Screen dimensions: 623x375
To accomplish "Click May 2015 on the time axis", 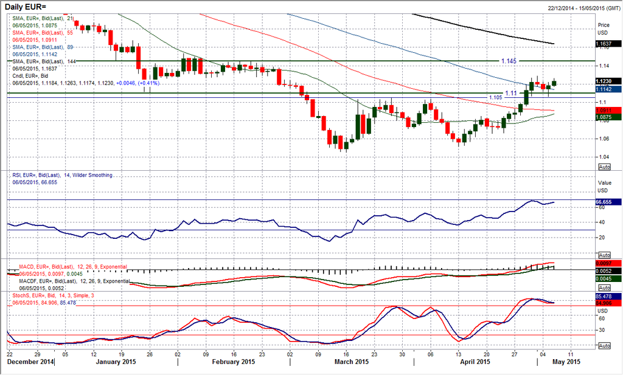I will coord(566,362).
